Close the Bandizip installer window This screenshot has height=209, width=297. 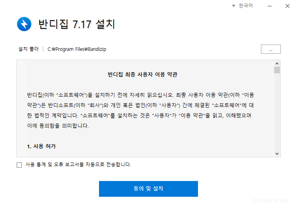point(287,6)
